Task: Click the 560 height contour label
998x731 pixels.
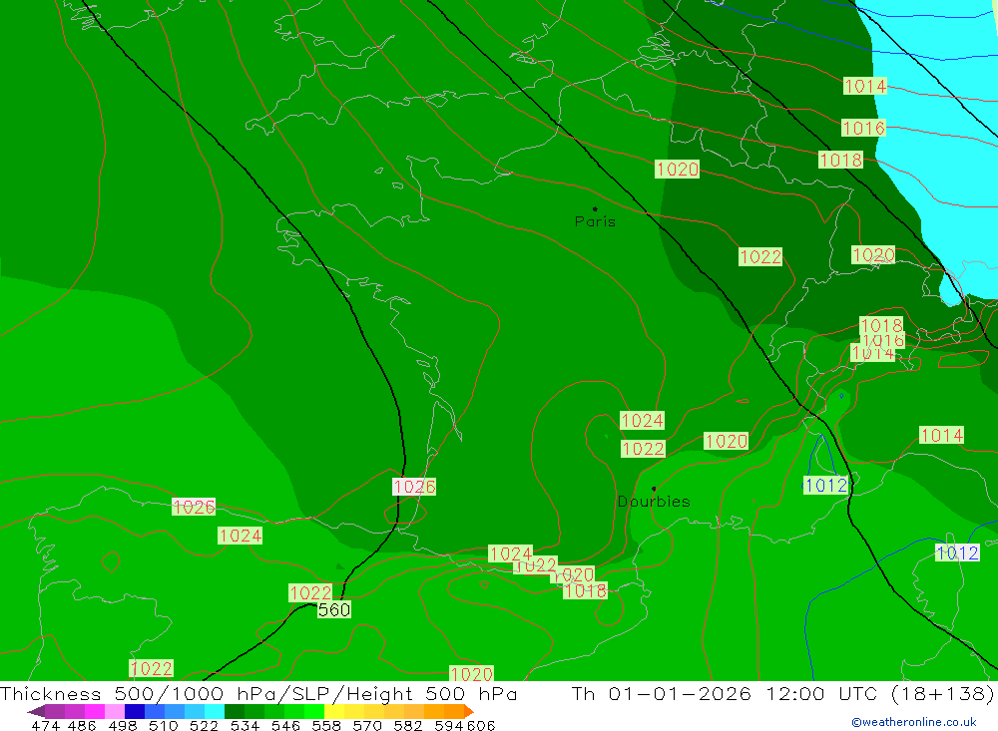Action: pyautogui.click(x=334, y=610)
